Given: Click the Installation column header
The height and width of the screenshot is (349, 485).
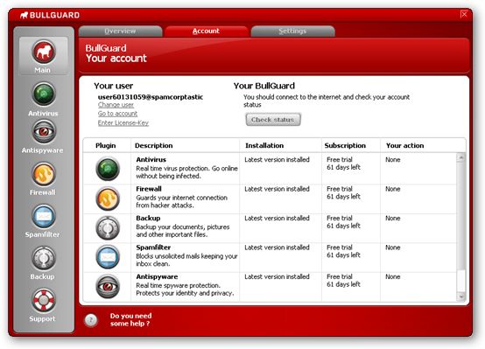Looking at the screenshot, I should coord(264,145).
